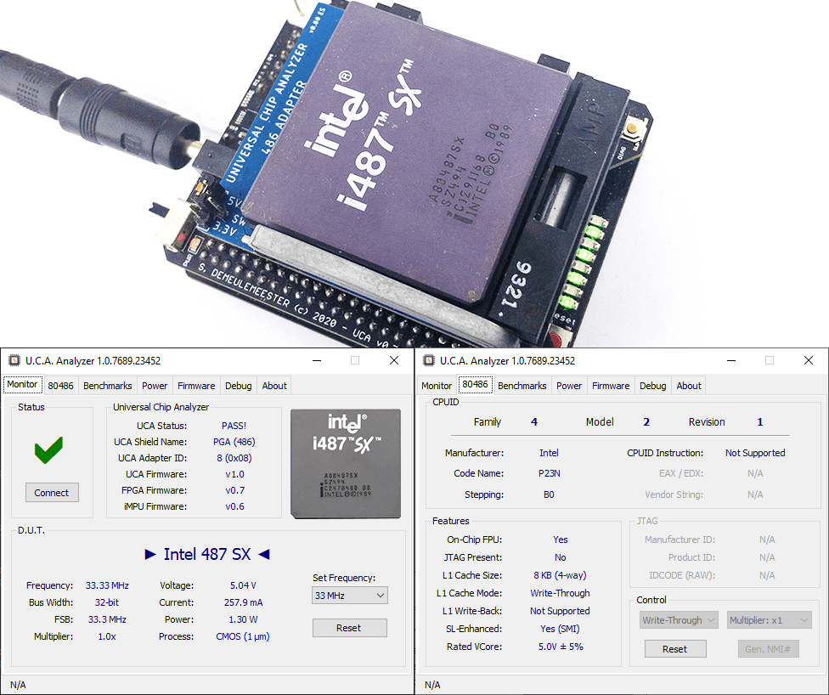The image size is (829, 695).
Task: Open the Multiplier: x1 dropdown
Action: [769, 620]
